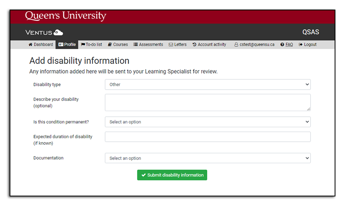Focus the Describe your disability text area
This screenshot has height=206, width=345.
208,103
